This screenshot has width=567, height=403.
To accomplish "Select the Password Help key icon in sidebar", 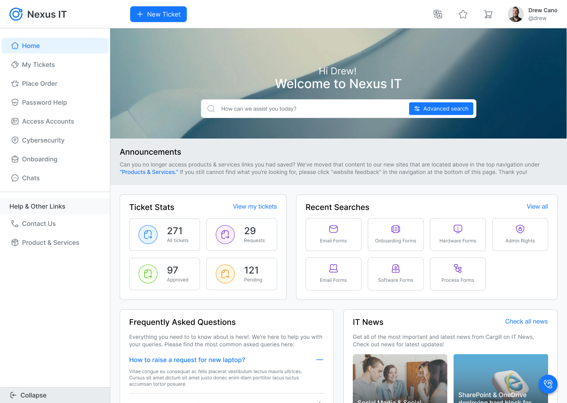I will coord(15,102).
